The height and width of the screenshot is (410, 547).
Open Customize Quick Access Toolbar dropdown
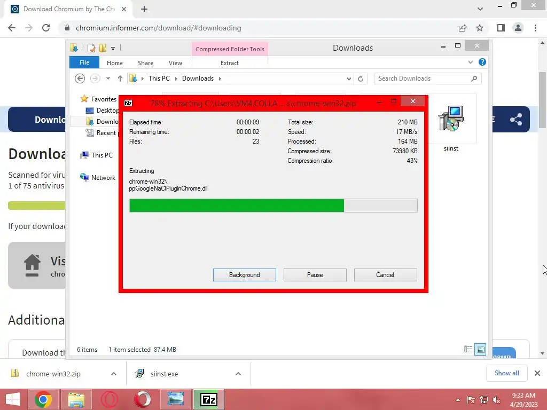click(x=113, y=49)
